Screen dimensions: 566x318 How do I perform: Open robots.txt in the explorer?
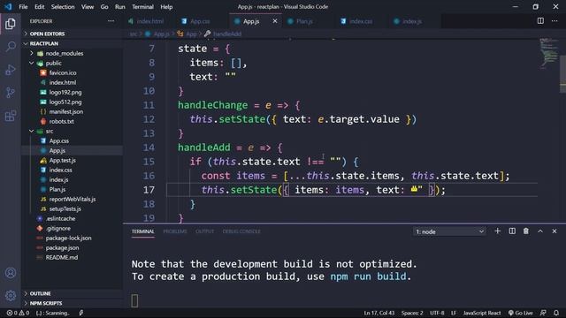(61, 121)
